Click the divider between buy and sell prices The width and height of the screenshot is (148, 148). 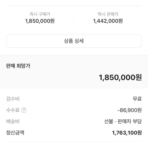[74, 20]
